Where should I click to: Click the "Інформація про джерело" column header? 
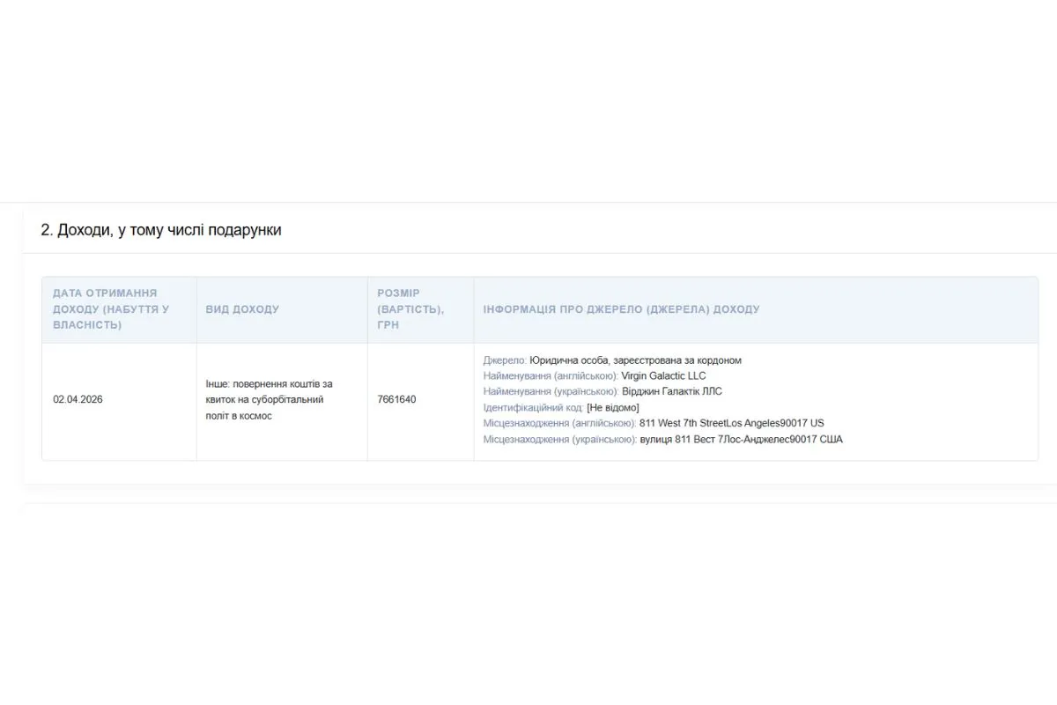621,309
